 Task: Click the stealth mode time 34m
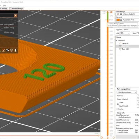137,132
